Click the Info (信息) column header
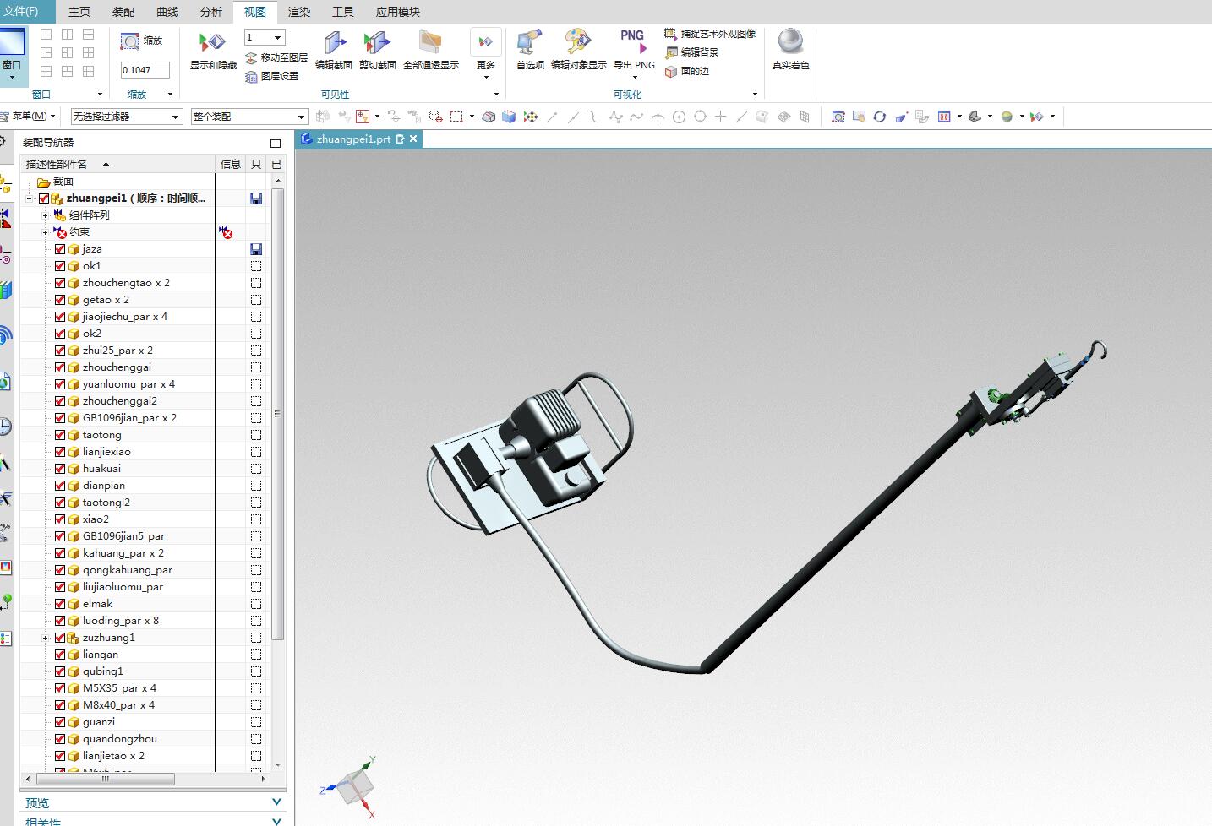Viewport: 1212px width, 826px height. point(230,164)
